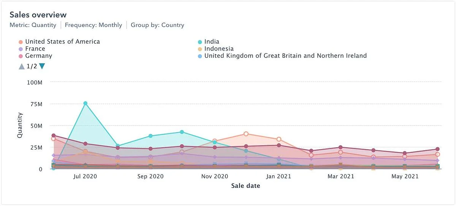This screenshot has width=456, height=206.
Task: Click United States of America legend dot
Action: (21, 42)
